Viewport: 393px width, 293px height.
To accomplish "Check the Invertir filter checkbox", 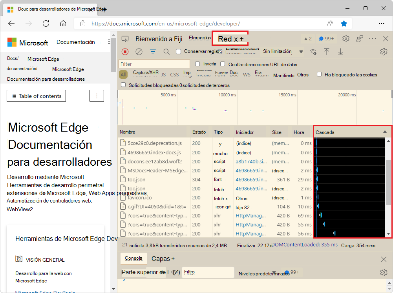I will tap(198, 64).
